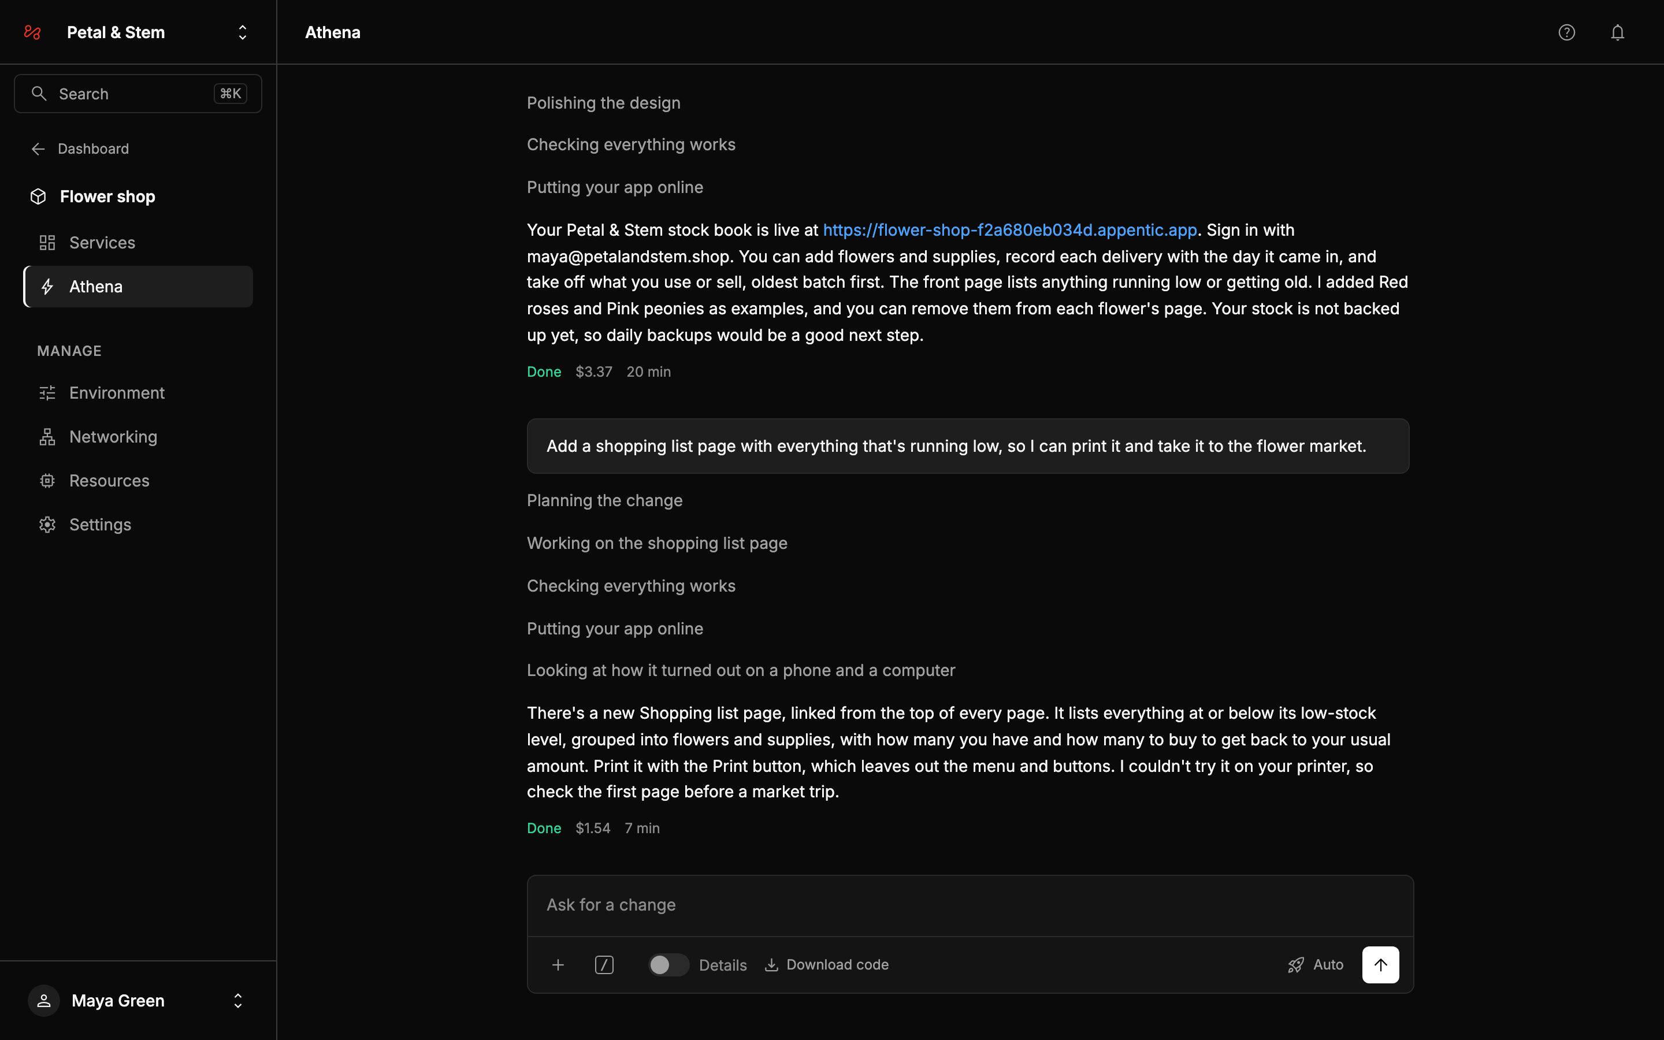Toggle the Details switch
The image size is (1664, 1040).
point(668,965)
